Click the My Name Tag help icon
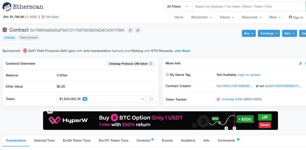306x150 pixels. click(x=167, y=75)
